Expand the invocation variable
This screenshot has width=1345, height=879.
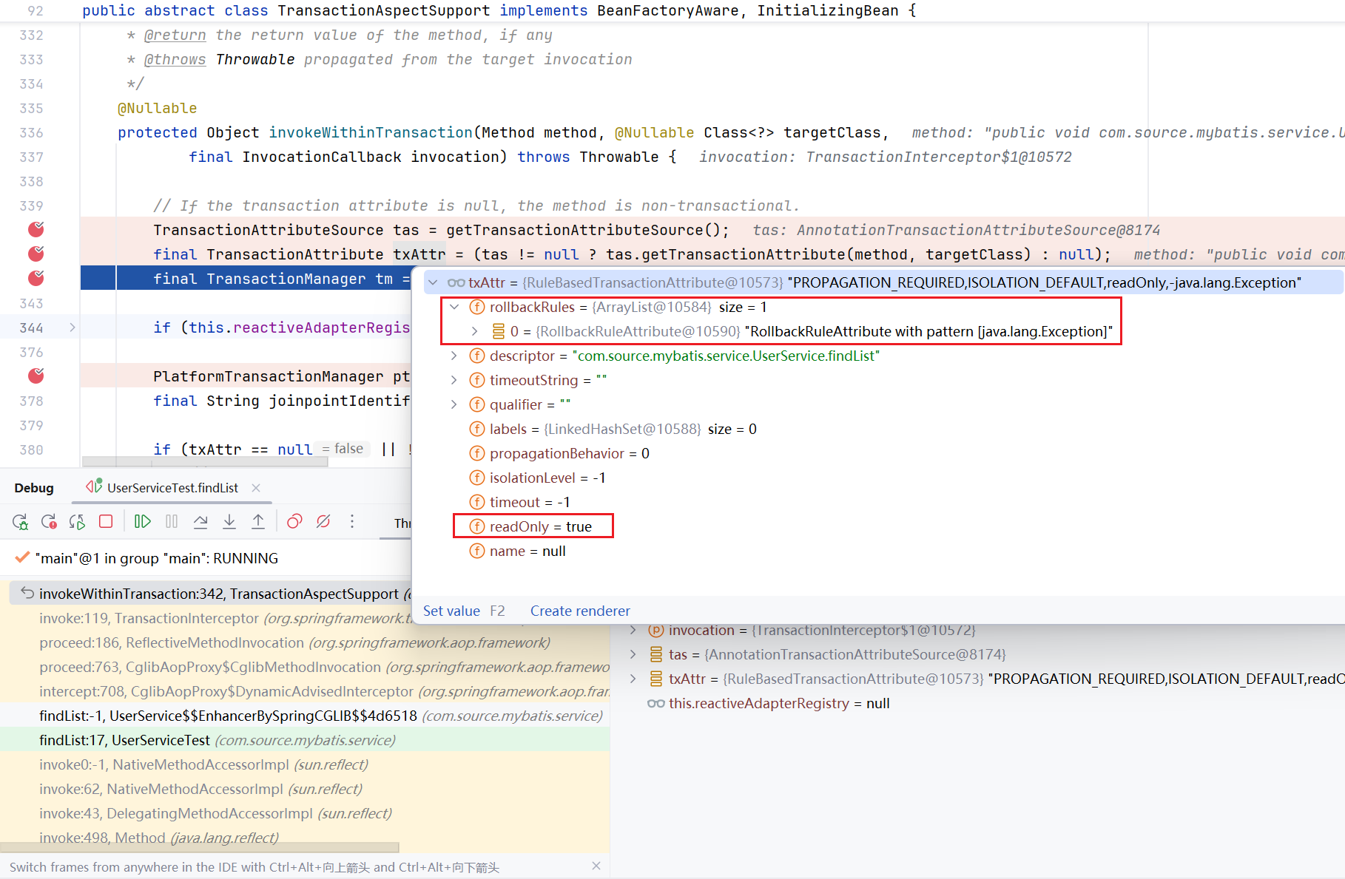point(633,630)
